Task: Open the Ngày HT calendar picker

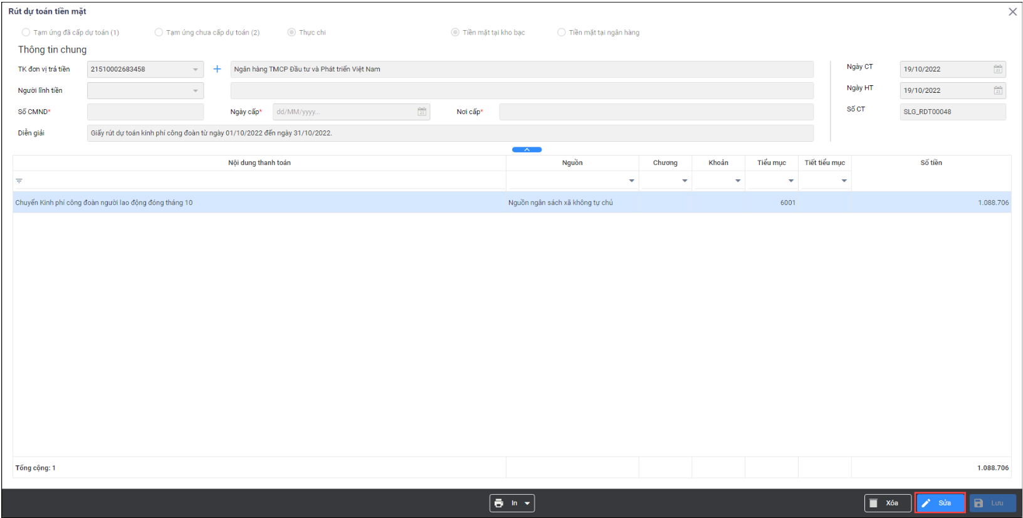Action: [x=997, y=90]
